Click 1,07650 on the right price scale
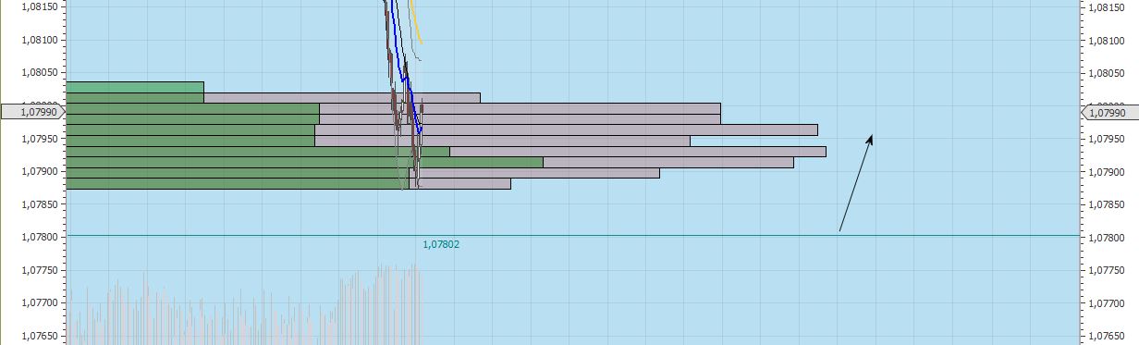The width and height of the screenshot is (1139, 345). click(1106, 336)
